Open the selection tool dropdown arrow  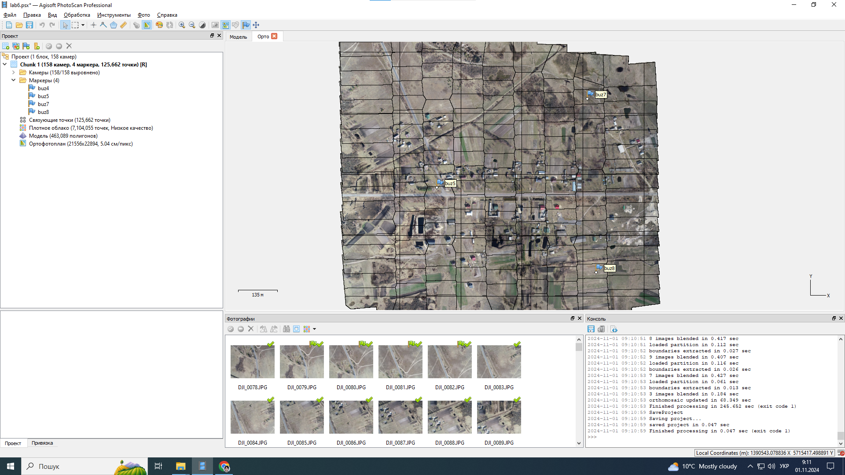point(83,25)
